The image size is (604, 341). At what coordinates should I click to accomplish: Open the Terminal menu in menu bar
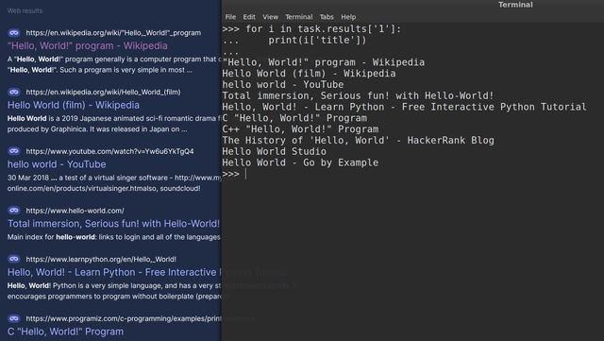tap(298, 17)
